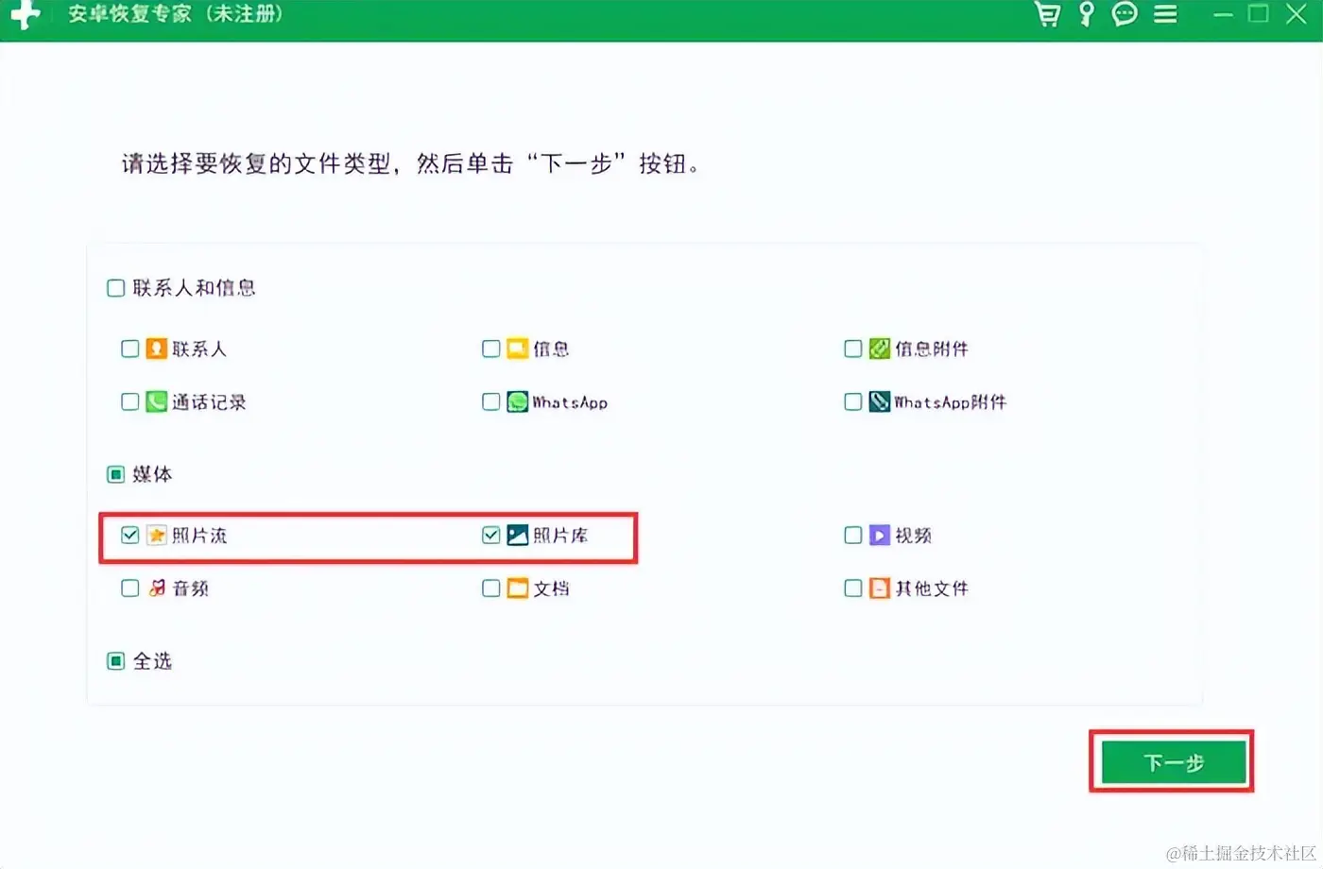Toggle the 全选 select-all checkbox

tap(116, 661)
